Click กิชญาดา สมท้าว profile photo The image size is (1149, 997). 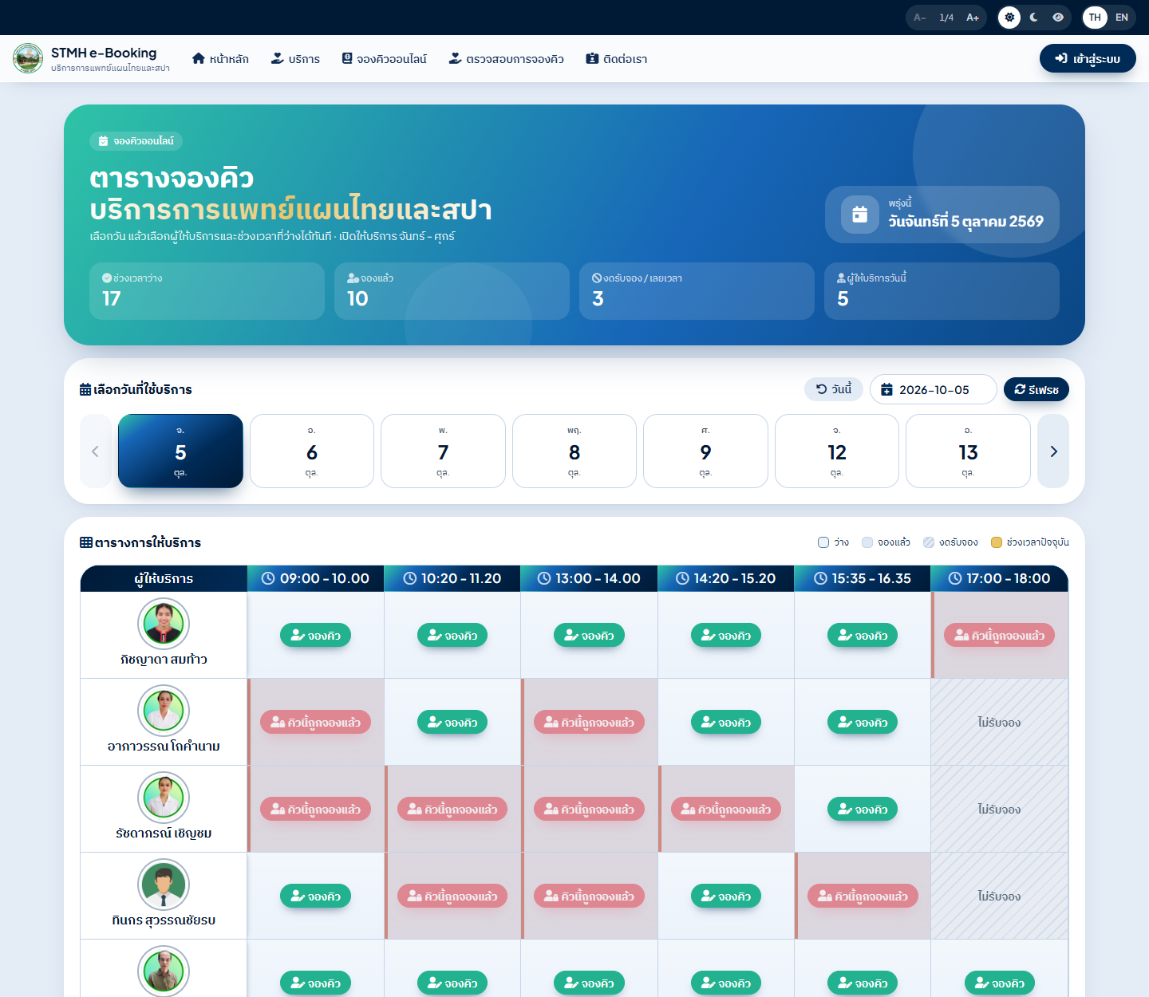click(164, 624)
